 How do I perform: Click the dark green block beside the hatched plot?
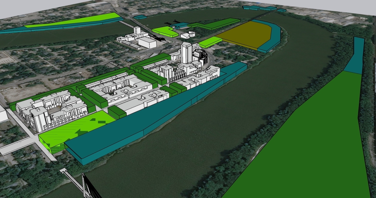(x=117, y=112)
